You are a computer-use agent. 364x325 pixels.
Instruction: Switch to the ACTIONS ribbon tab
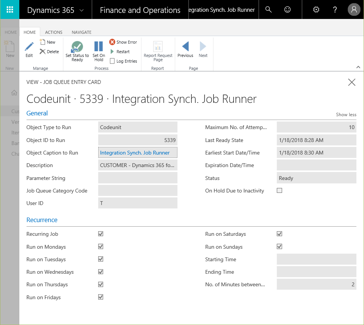click(53, 32)
